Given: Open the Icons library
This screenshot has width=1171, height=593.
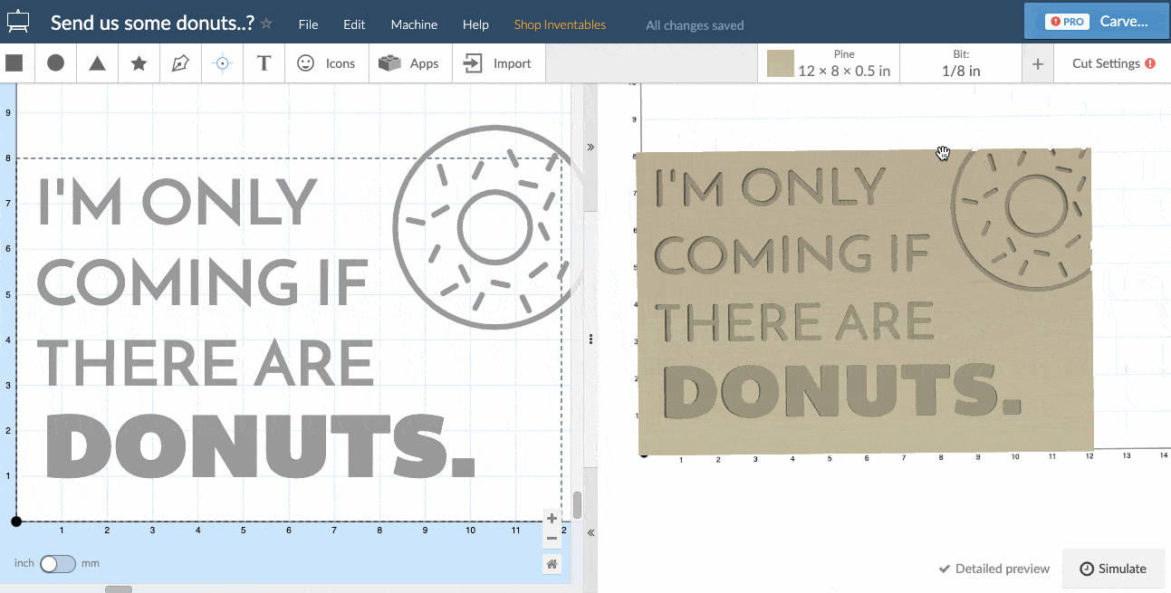Looking at the screenshot, I should click(x=326, y=63).
